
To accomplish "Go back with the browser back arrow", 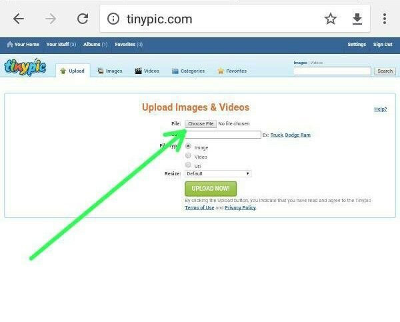I will tap(19, 19).
